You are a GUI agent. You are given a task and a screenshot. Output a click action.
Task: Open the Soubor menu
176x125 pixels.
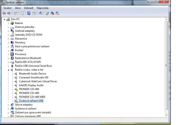(x=7, y=8)
